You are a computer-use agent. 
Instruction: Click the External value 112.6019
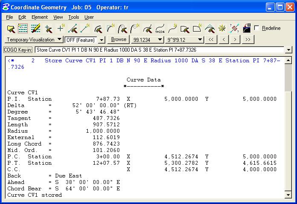(x=106, y=137)
